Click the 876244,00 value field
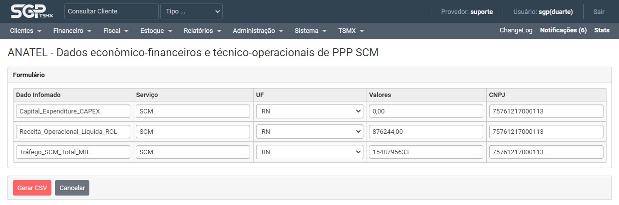619x205 pixels. pyautogui.click(x=426, y=132)
